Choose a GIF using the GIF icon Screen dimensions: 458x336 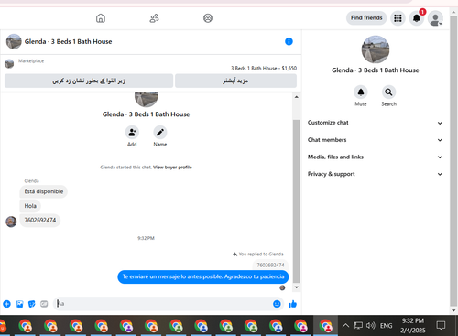[x=44, y=304]
